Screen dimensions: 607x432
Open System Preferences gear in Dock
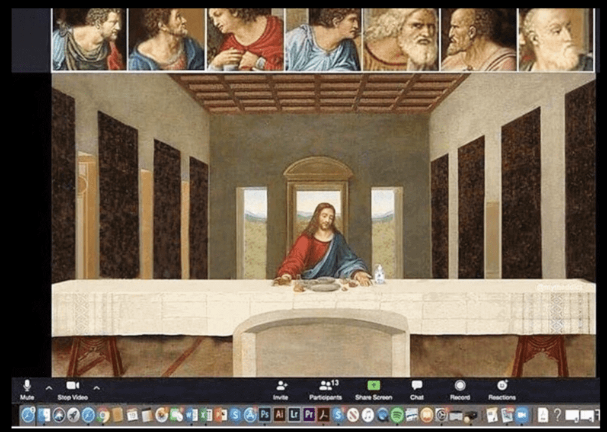pos(441,415)
